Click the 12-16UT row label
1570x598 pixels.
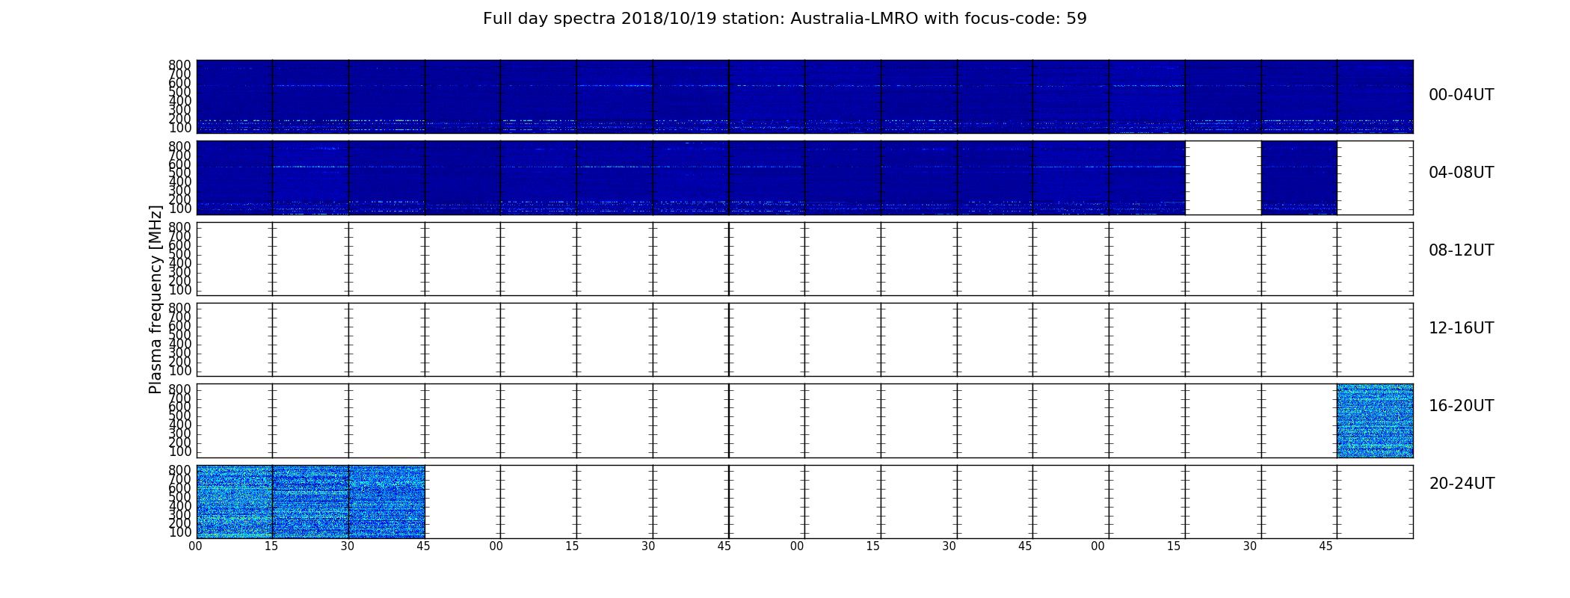click(1461, 328)
